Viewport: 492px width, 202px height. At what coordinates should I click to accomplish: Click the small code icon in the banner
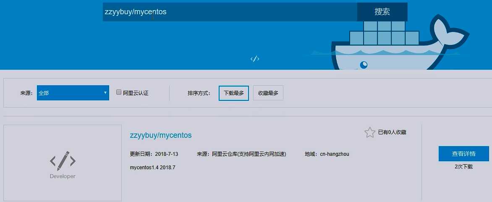[255, 59]
